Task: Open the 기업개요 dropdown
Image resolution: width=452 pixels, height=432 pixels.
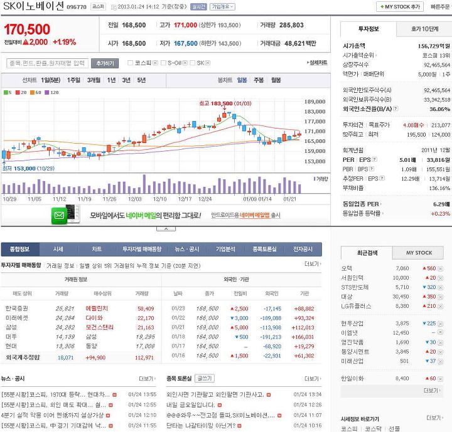Action: 222,7
